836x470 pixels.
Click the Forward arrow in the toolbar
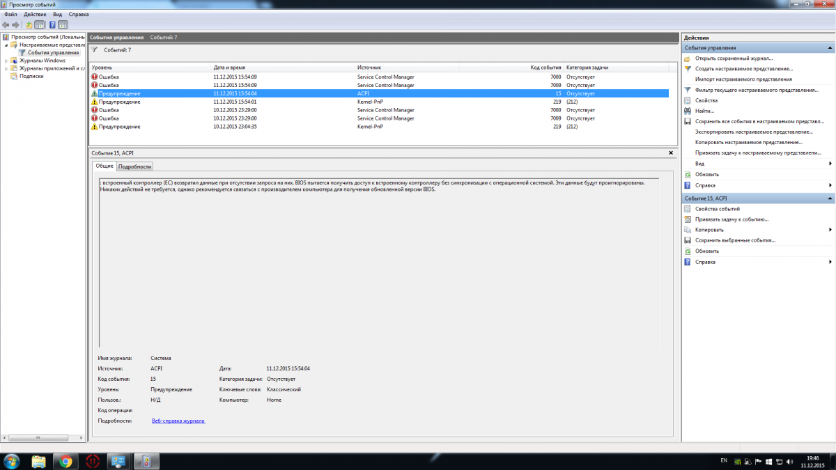(x=15, y=24)
